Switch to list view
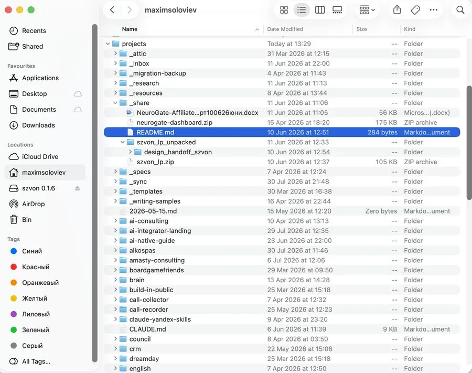 click(302, 10)
